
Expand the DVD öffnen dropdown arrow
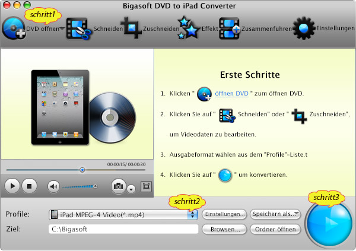point(62,28)
